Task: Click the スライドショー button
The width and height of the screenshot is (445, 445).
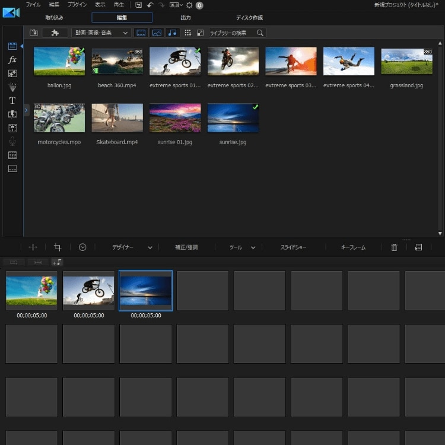Action: [x=293, y=247]
